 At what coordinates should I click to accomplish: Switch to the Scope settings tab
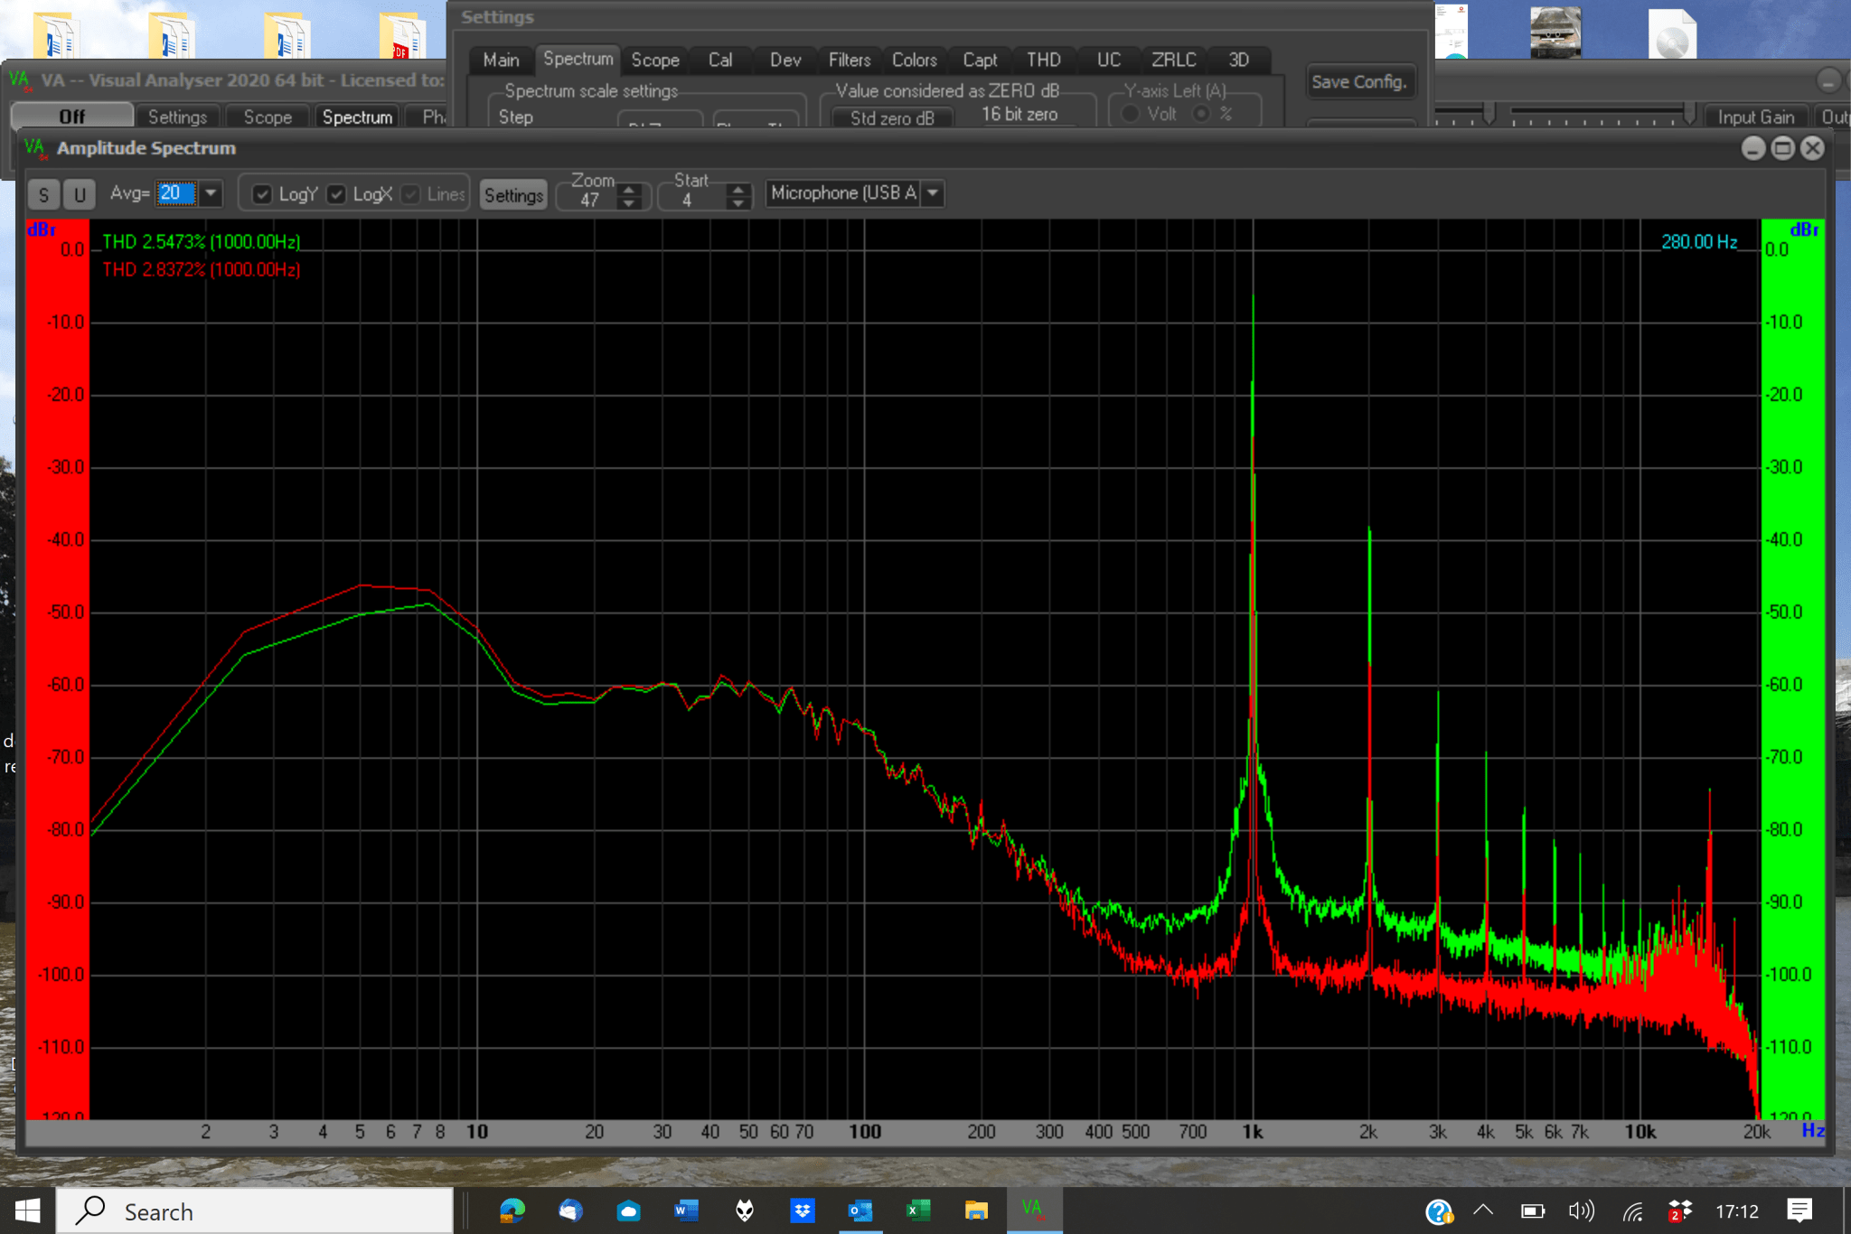click(x=655, y=61)
